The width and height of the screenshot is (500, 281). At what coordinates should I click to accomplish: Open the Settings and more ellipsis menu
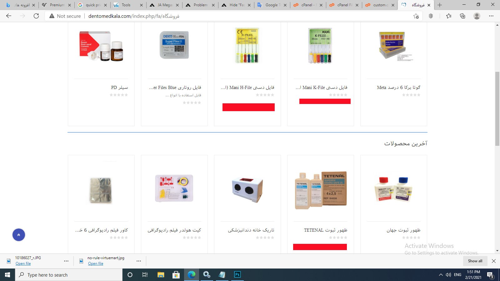(x=491, y=16)
